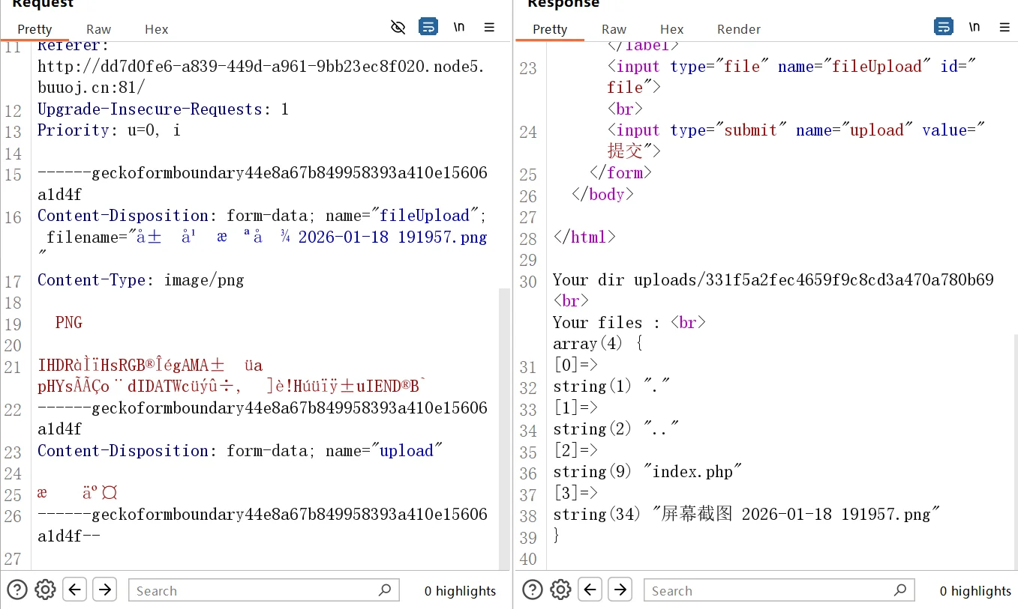Go to next match in Response search
1018x609 pixels.
coord(620,590)
